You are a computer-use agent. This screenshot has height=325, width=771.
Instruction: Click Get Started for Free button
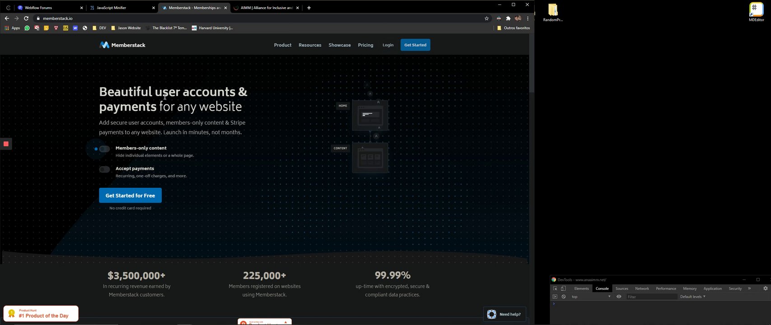(130, 195)
